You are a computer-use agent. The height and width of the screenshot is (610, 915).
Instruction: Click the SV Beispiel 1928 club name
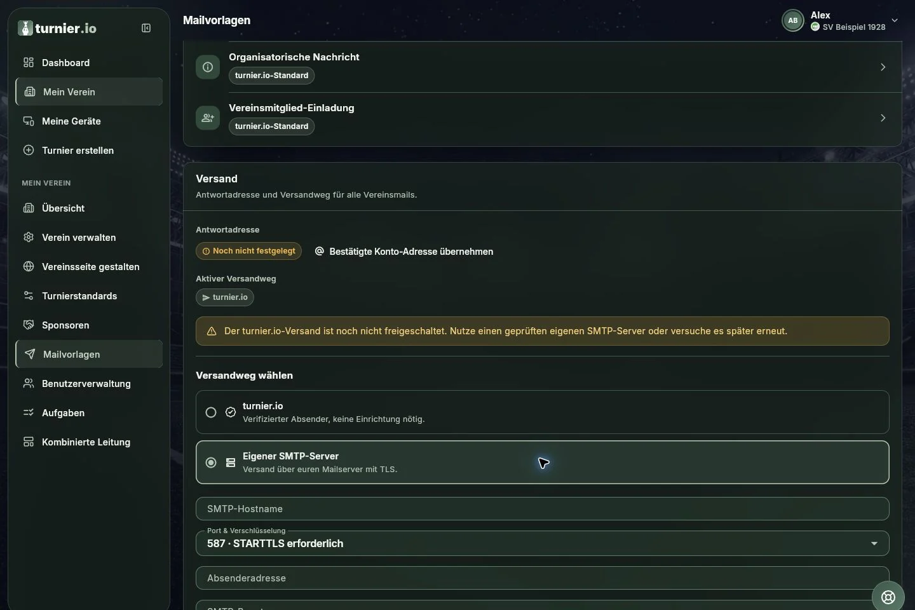854,27
